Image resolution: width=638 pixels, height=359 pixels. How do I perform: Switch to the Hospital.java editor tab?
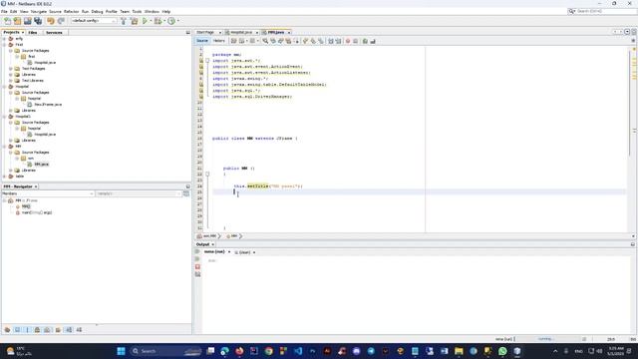241,32
